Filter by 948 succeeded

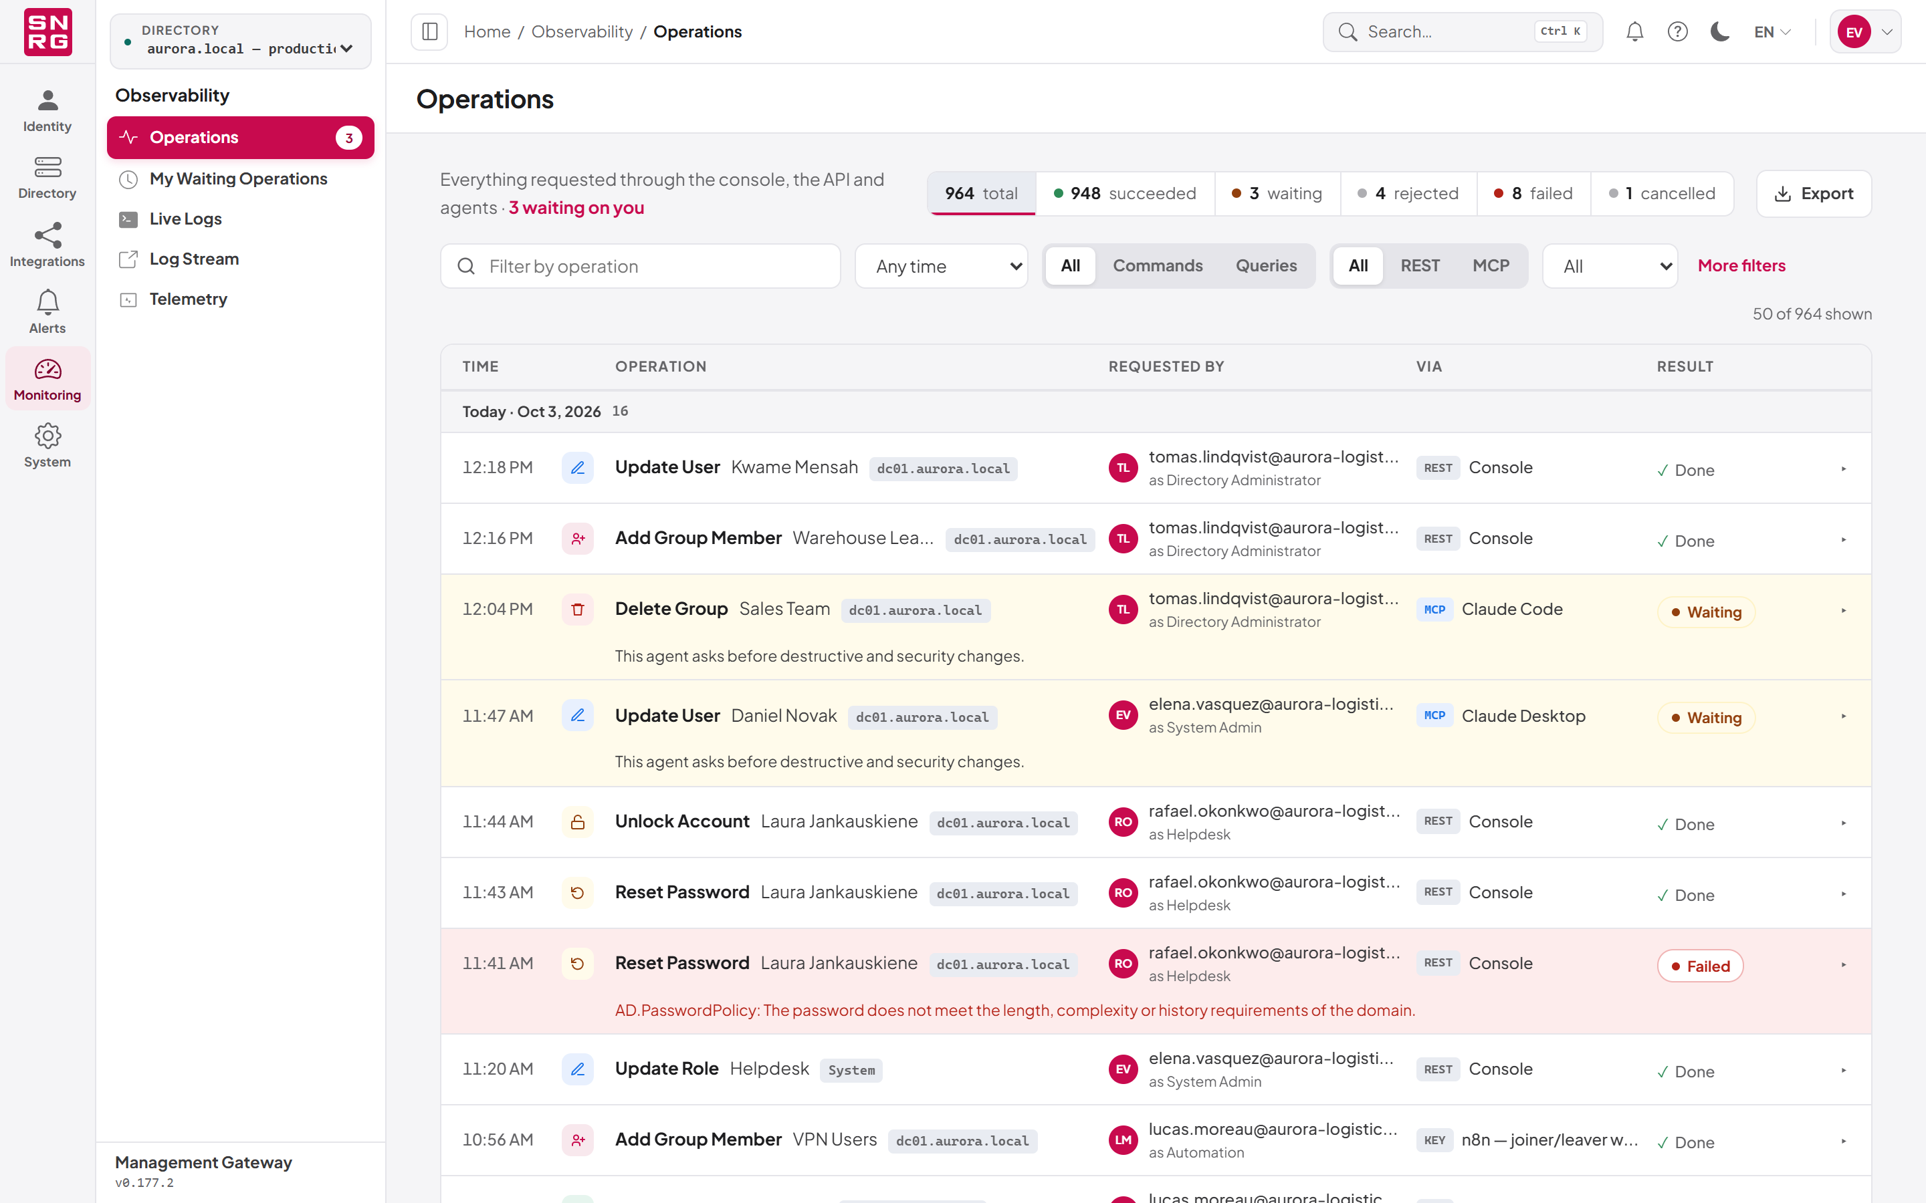(x=1125, y=193)
